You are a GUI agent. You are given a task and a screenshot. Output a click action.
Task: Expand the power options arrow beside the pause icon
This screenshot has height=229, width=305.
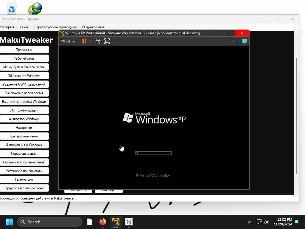[91, 41]
